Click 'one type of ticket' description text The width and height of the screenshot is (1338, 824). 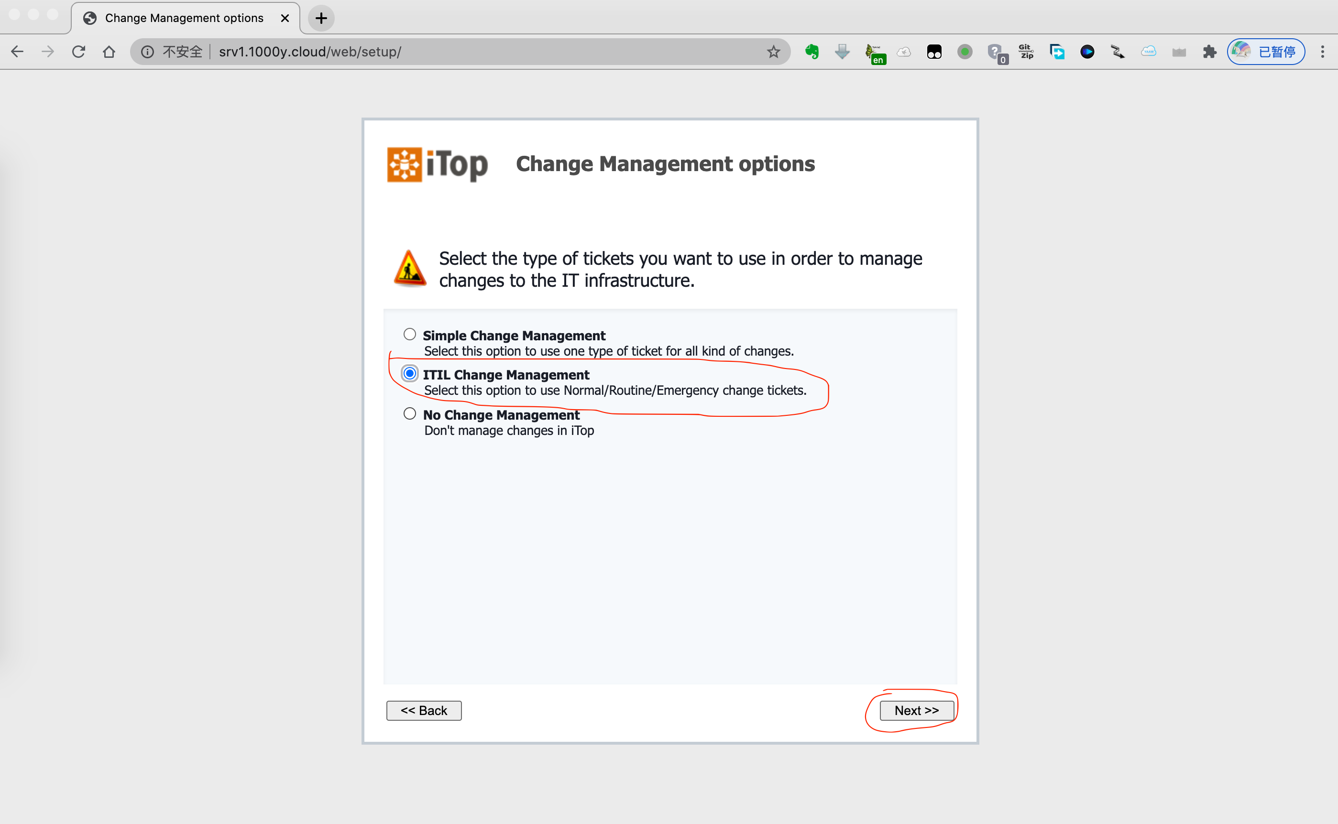(x=608, y=351)
